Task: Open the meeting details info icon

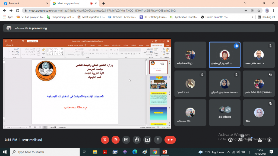Action: pos(230,140)
